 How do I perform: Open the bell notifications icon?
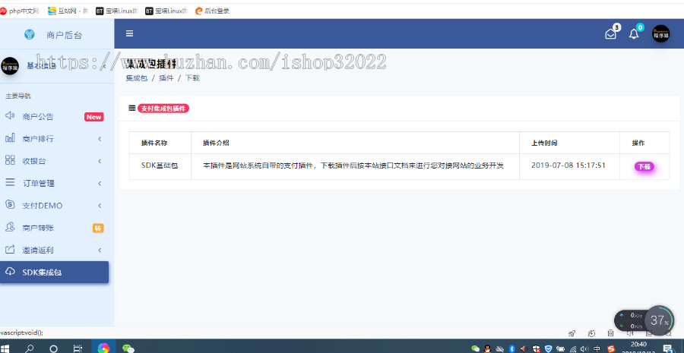click(x=634, y=34)
